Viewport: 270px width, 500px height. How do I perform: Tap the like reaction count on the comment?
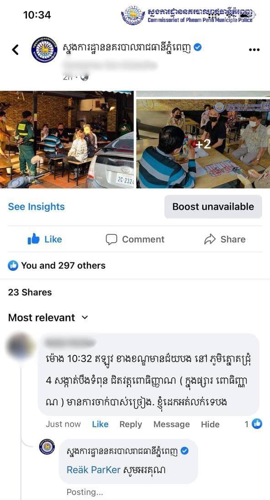(x=254, y=424)
